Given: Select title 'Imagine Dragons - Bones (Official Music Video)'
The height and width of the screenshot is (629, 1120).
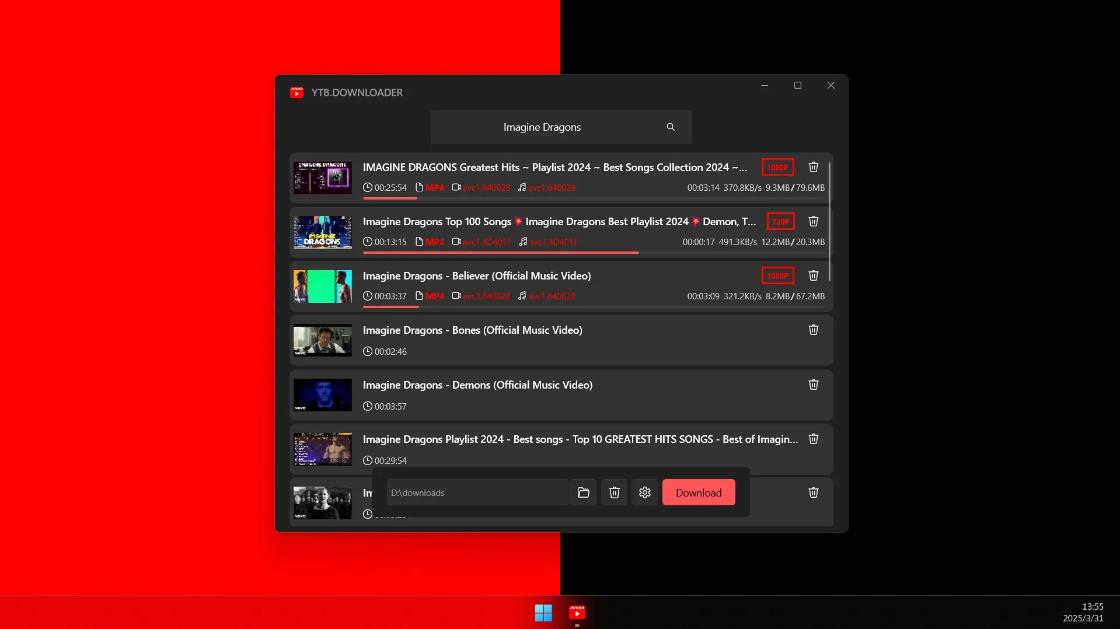Looking at the screenshot, I should (472, 330).
